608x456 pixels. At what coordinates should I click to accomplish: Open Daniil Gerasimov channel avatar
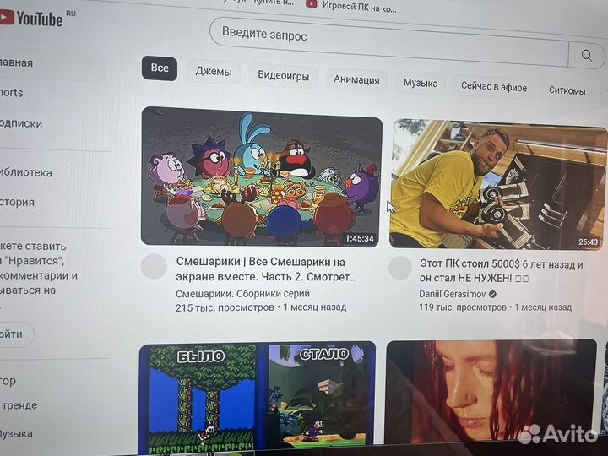coord(400,269)
